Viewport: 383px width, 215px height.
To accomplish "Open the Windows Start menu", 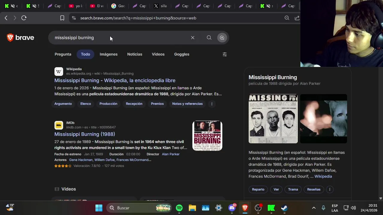I will click(x=99, y=208).
